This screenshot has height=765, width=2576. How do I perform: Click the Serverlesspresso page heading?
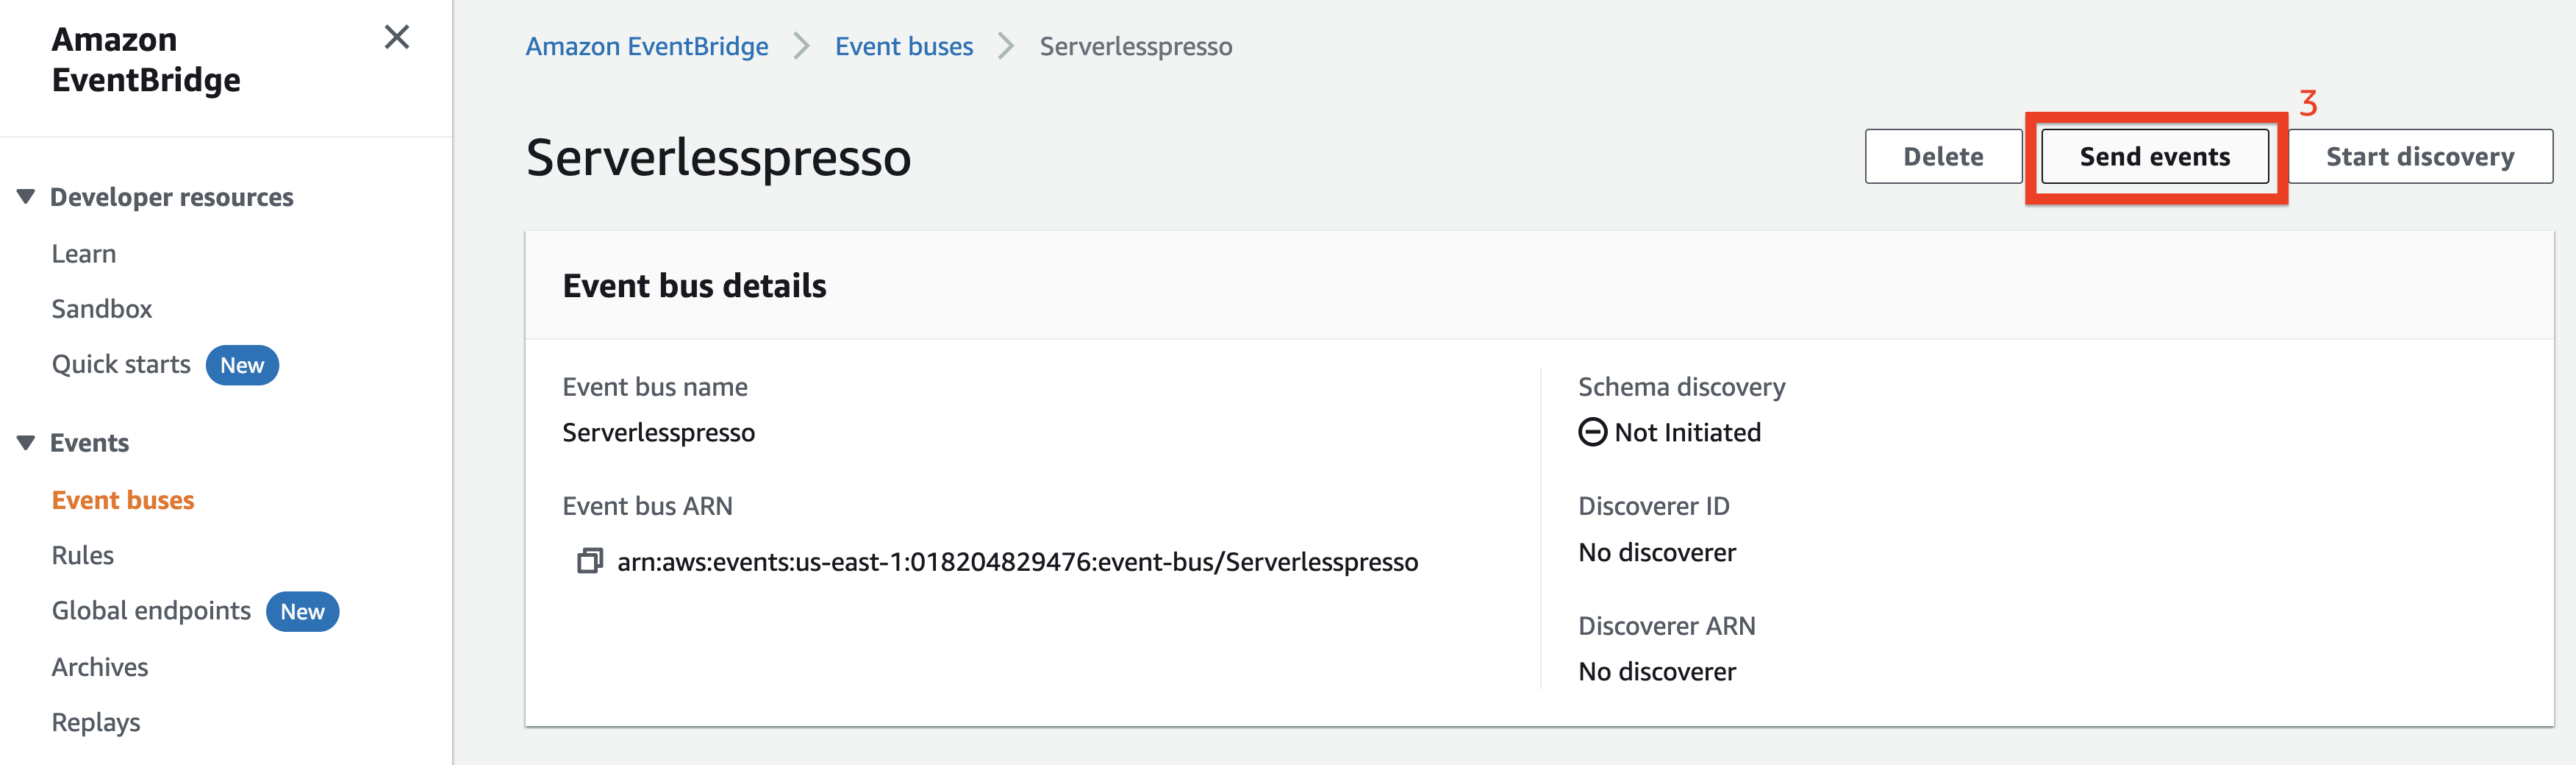718,157
